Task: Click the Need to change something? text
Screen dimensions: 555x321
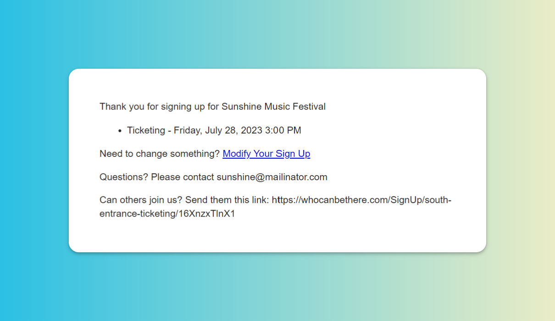Action: tap(160, 154)
